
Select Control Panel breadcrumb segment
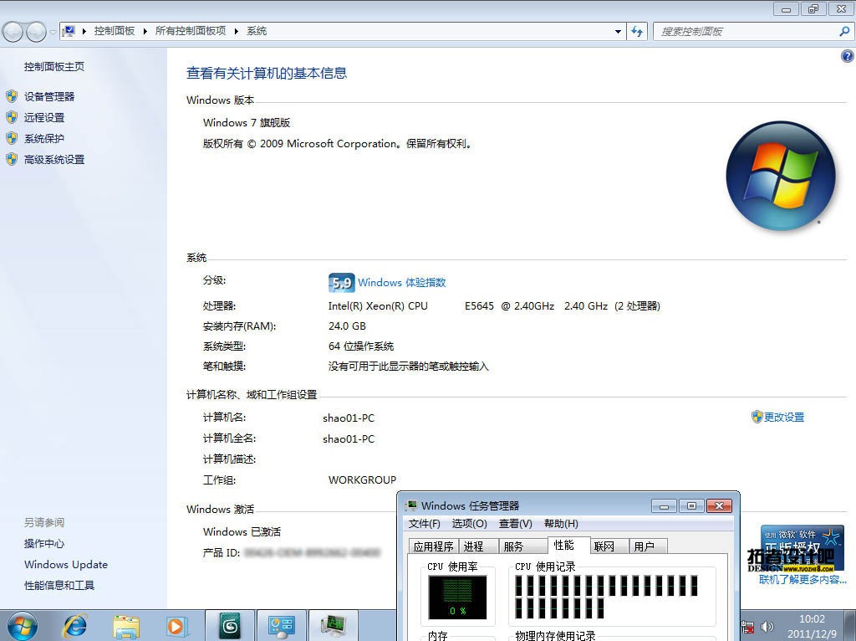coord(115,31)
